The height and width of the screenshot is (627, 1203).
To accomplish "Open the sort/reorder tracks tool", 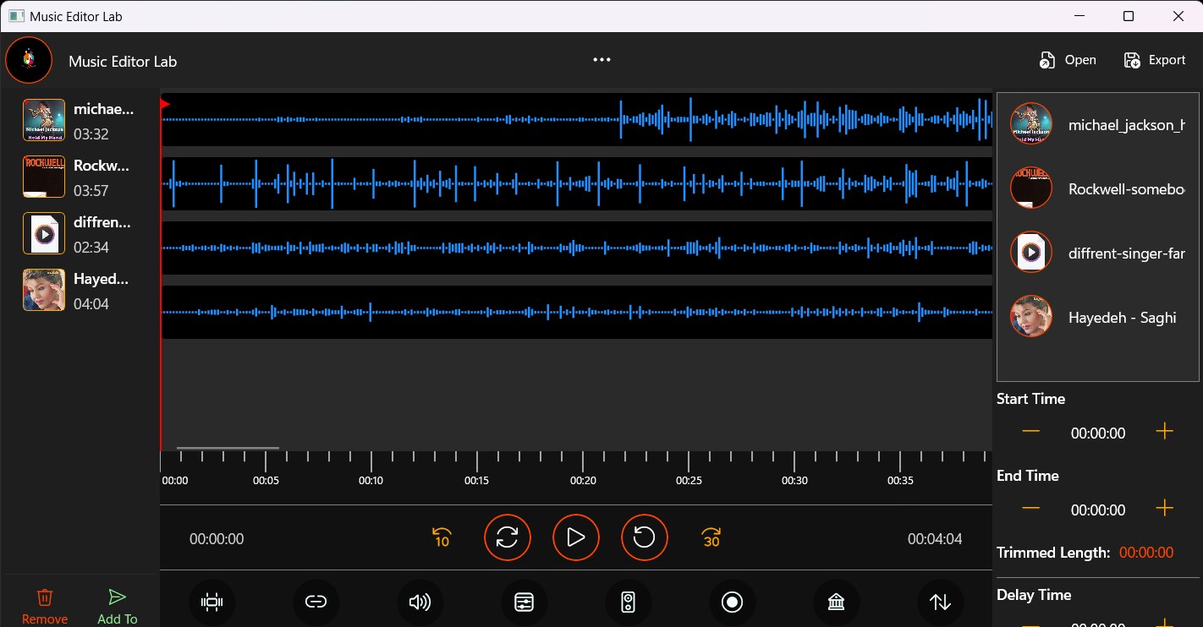I will pos(939,602).
